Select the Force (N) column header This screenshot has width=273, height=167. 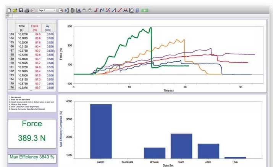(35, 28)
